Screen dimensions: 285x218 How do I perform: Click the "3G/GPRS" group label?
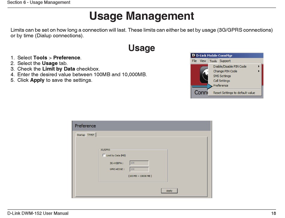click(x=105, y=150)
